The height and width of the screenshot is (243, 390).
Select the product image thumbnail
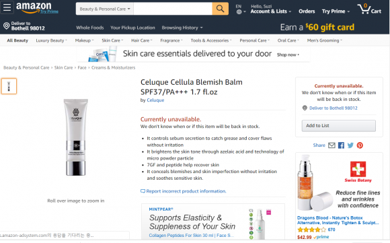pos(9,86)
